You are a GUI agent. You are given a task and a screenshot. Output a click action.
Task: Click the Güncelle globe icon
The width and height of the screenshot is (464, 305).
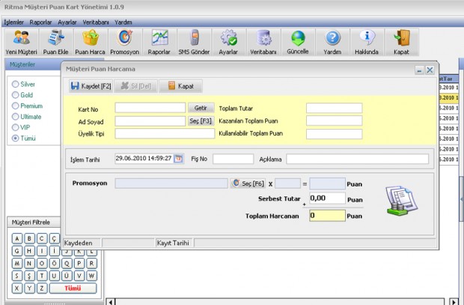[298, 43]
